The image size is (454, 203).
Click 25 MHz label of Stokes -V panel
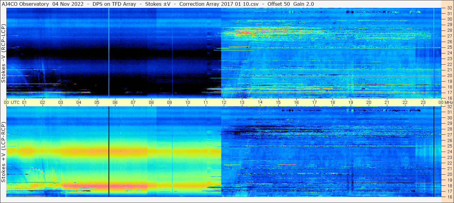449,47
